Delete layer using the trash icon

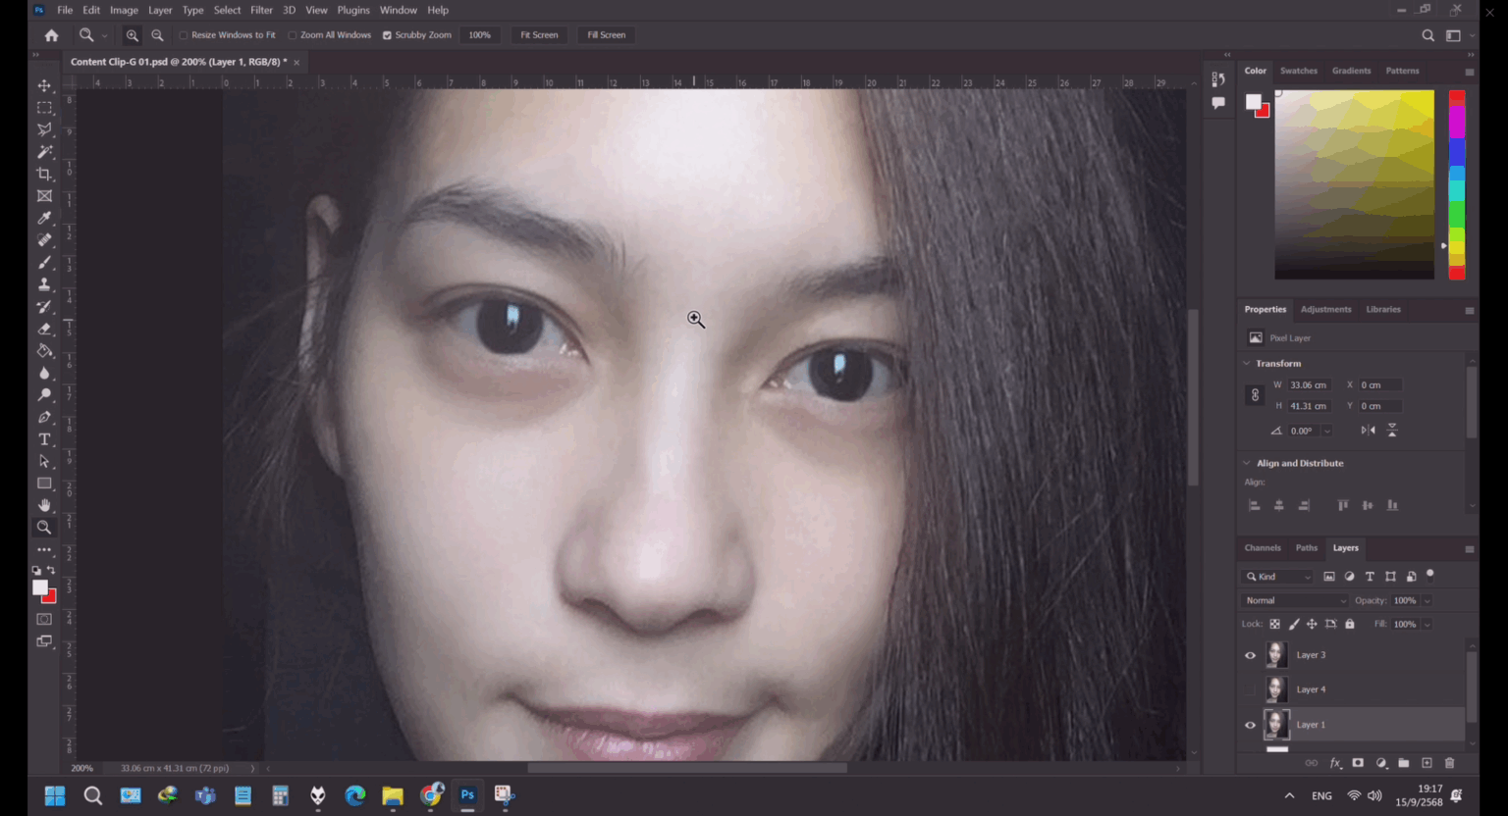coord(1450,763)
